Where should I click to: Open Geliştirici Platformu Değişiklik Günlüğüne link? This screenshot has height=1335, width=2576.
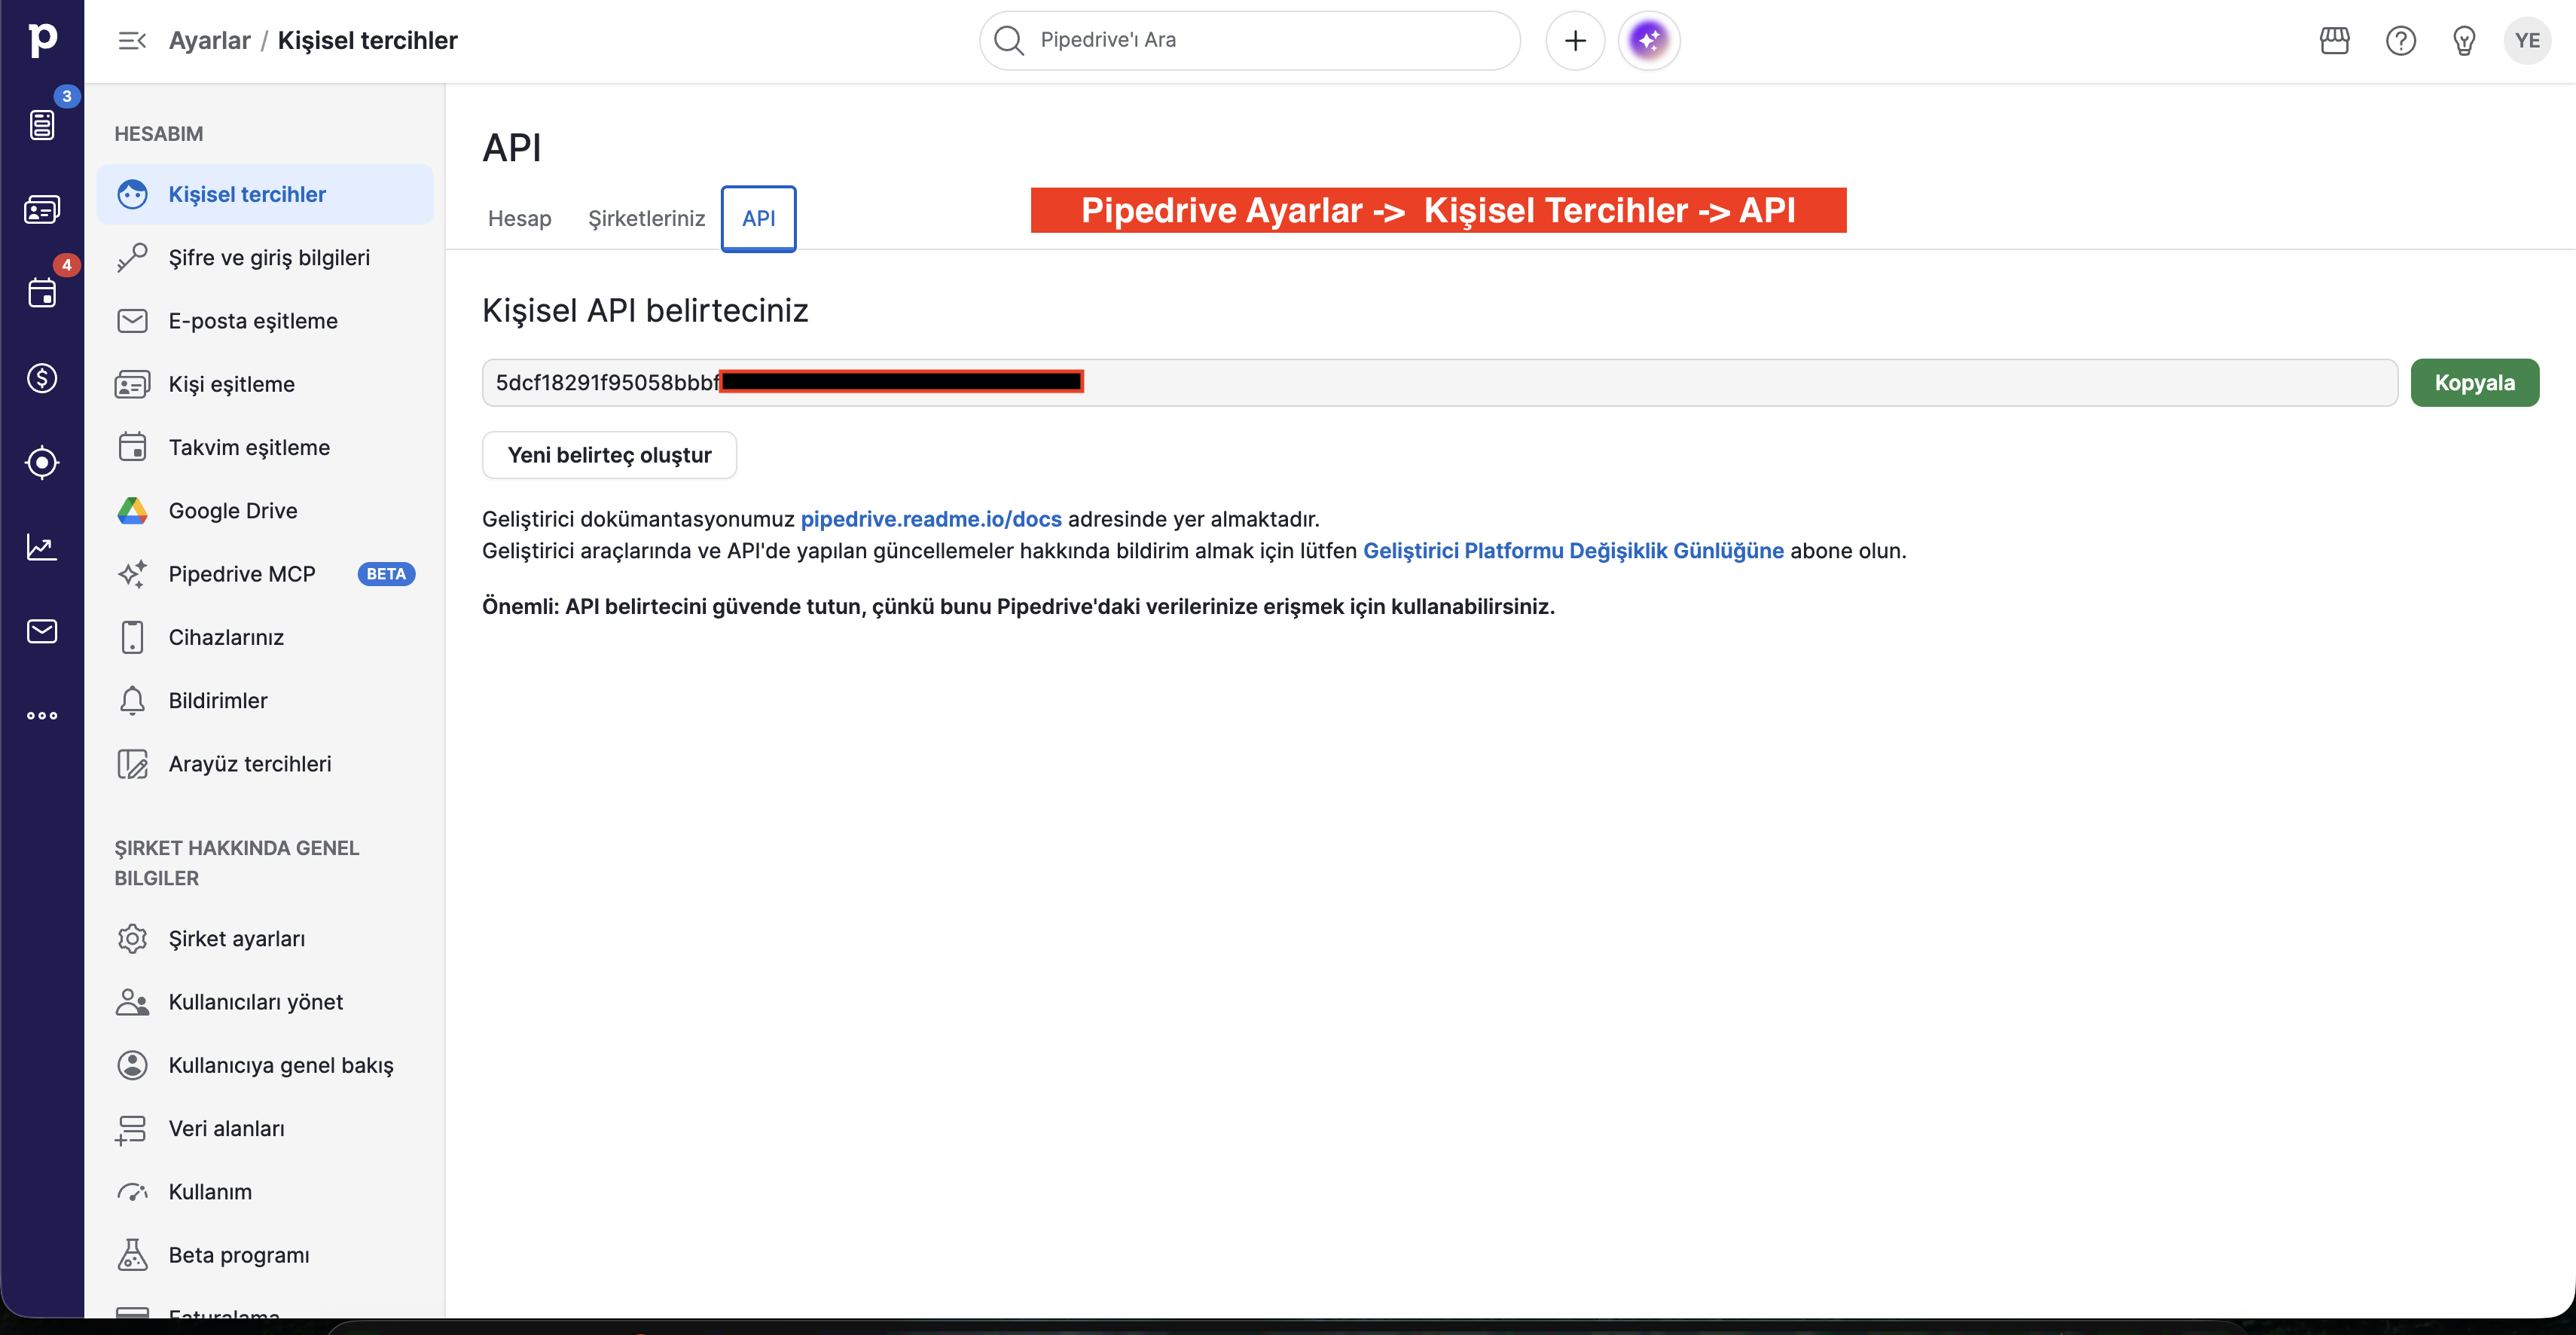point(1573,551)
